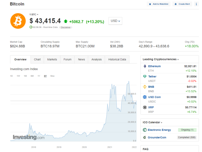Select the Overview tab
Screen dimensions: 202x152
[20, 59]
